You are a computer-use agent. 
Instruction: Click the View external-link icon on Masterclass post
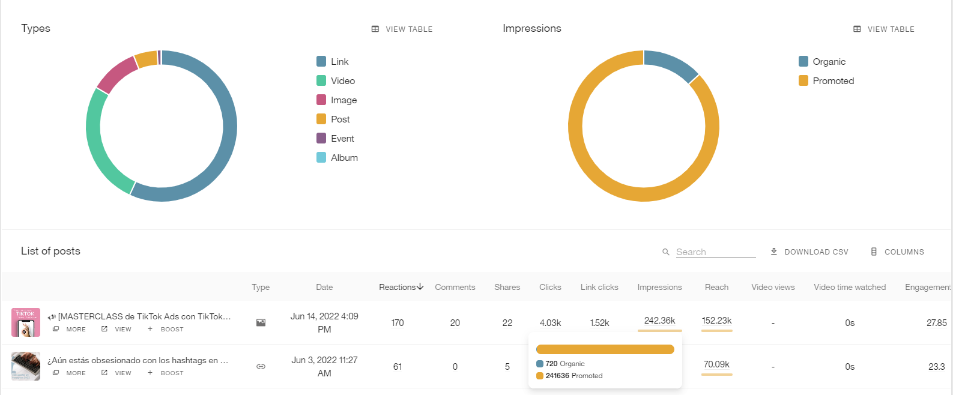(104, 329)
